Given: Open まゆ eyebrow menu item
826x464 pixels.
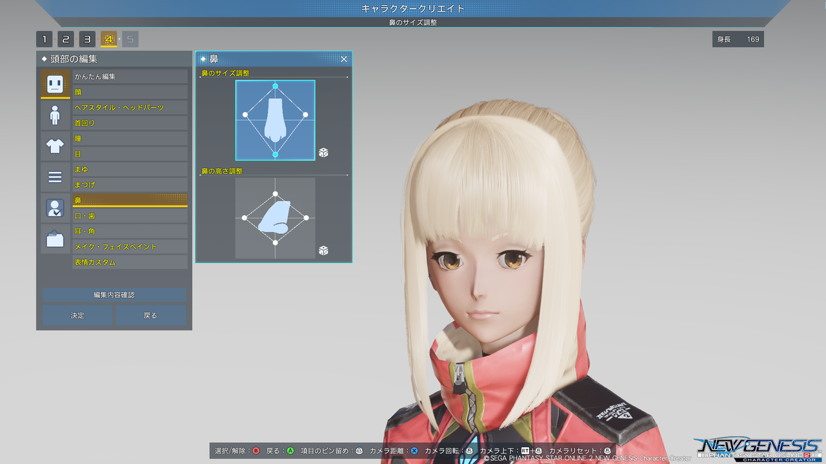Looking at the screenshot, I should pyautogui.click(x=130, y=169).
